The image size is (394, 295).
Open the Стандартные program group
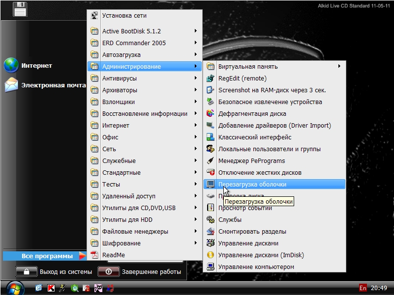145,173
